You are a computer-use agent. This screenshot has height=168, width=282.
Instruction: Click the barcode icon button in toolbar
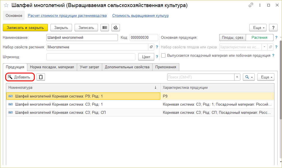[105, 28]
